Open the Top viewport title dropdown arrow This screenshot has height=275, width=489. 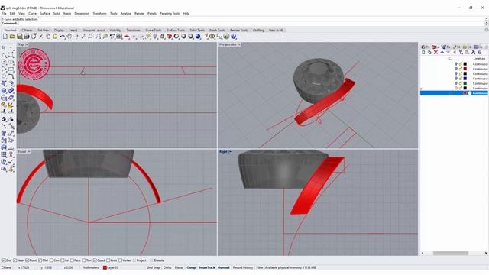point(27,44)
